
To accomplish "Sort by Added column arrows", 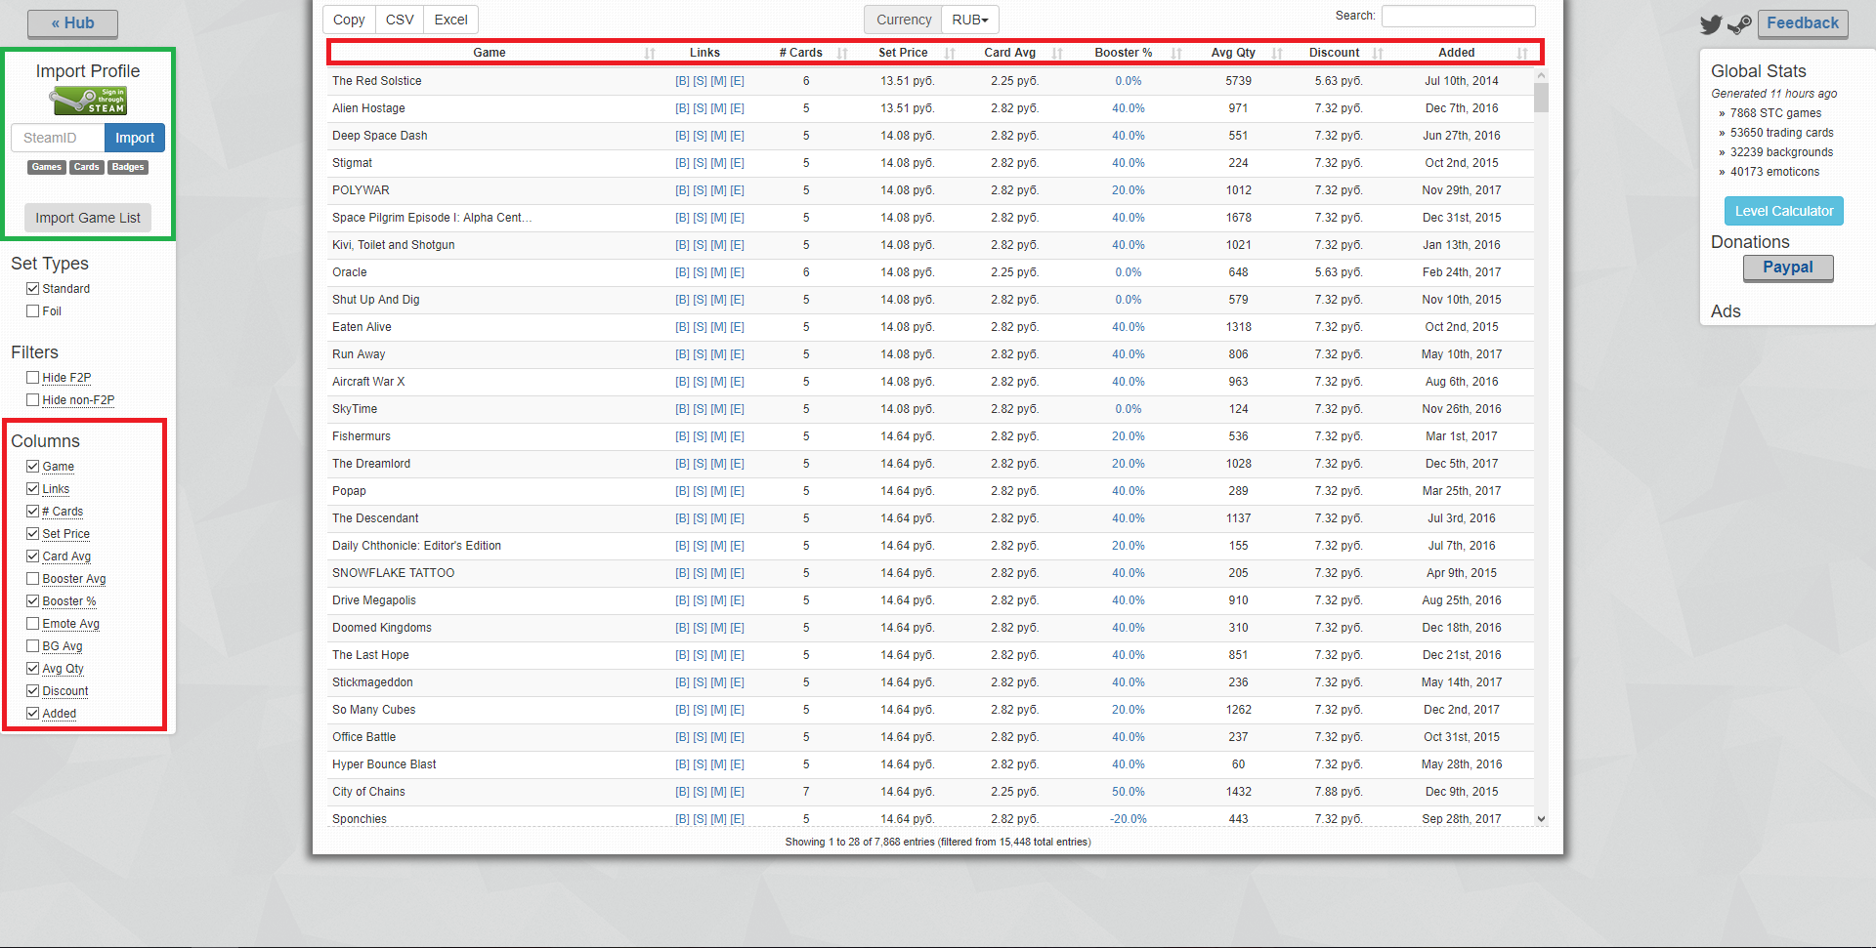I will 1522,53.
